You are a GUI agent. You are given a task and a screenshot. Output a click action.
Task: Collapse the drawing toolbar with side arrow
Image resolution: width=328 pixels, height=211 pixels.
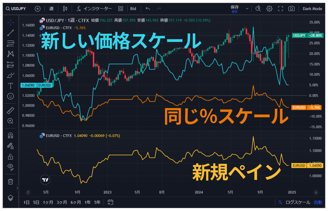pos(18,188)
